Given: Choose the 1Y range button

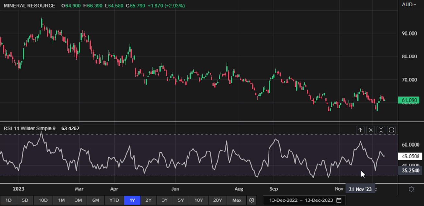Looking at the screenshot, I should point(132,200).
